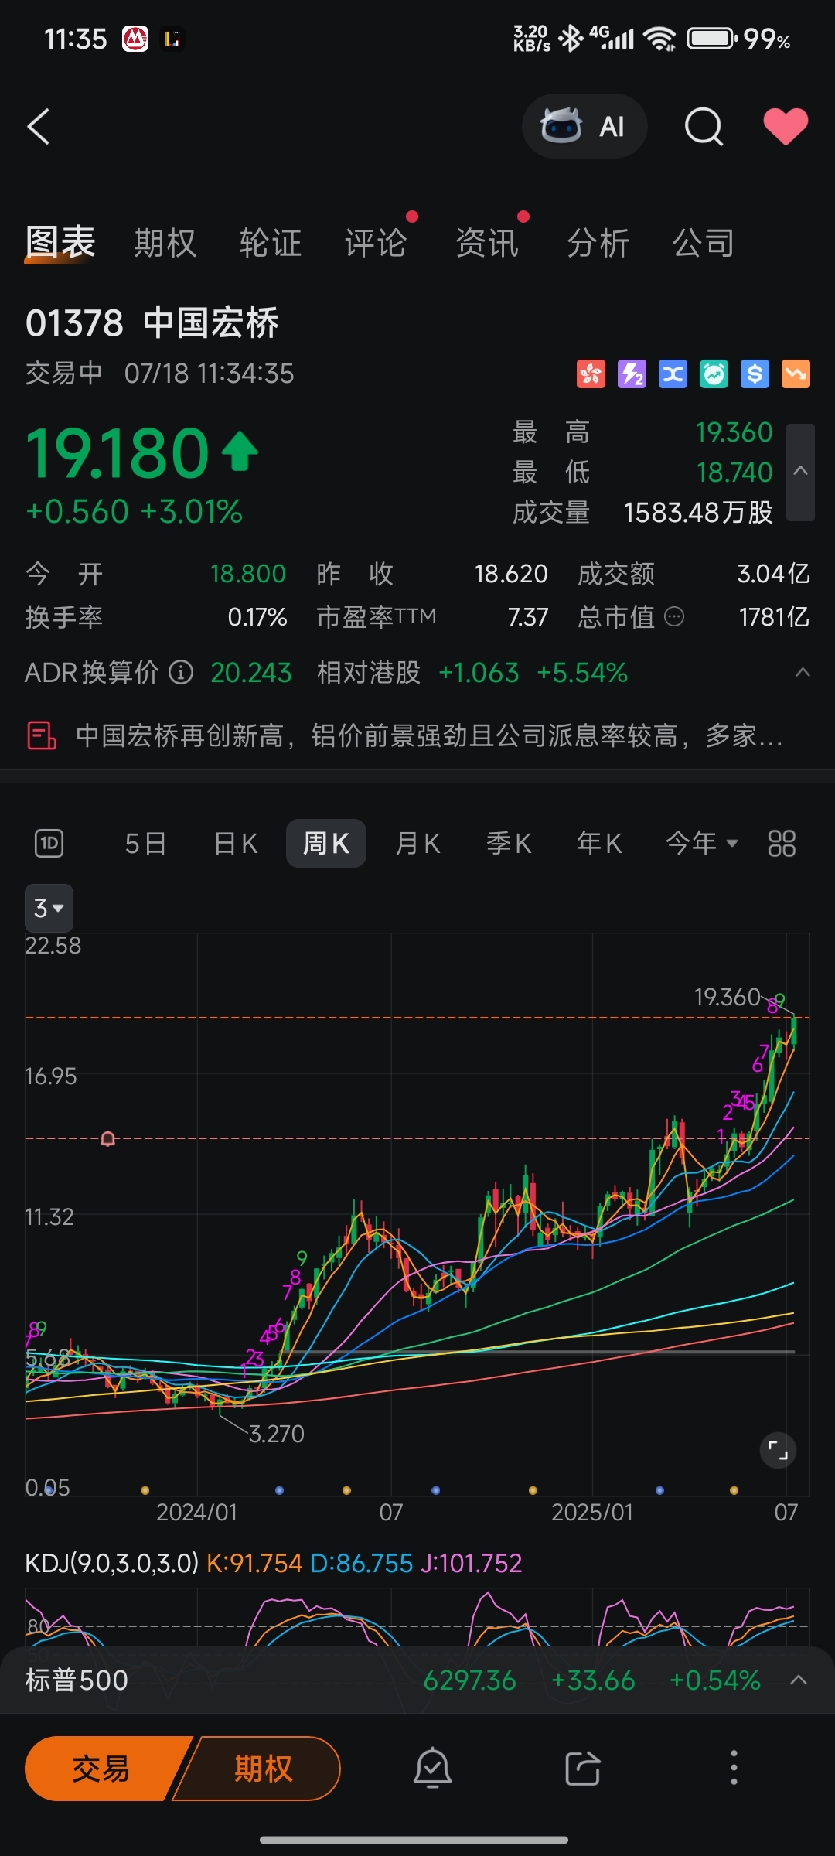
Task: Open the 今年 range dropdown
Action: tap(702, 843)
